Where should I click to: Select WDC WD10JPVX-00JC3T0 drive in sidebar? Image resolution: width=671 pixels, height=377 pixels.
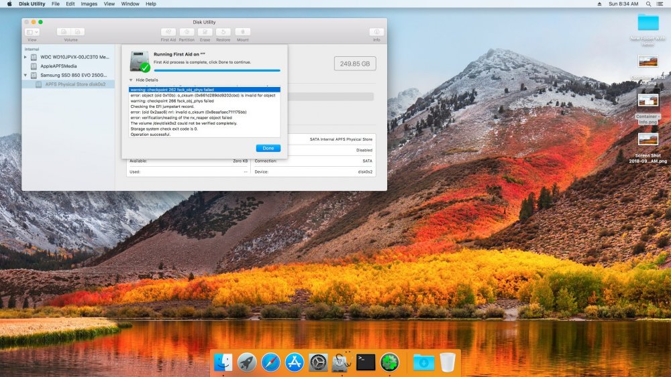pos(68,57)
